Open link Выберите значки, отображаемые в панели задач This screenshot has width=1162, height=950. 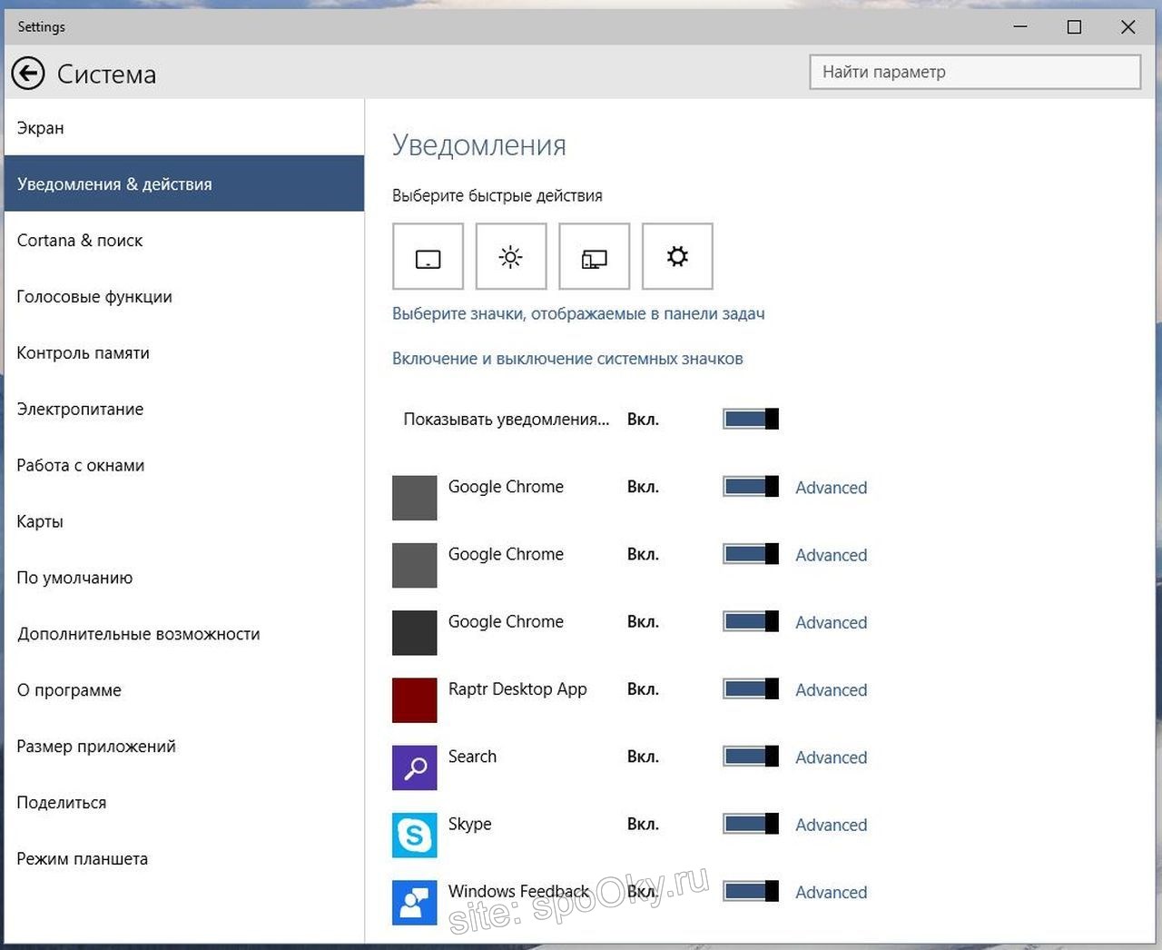tap(578, 313)
